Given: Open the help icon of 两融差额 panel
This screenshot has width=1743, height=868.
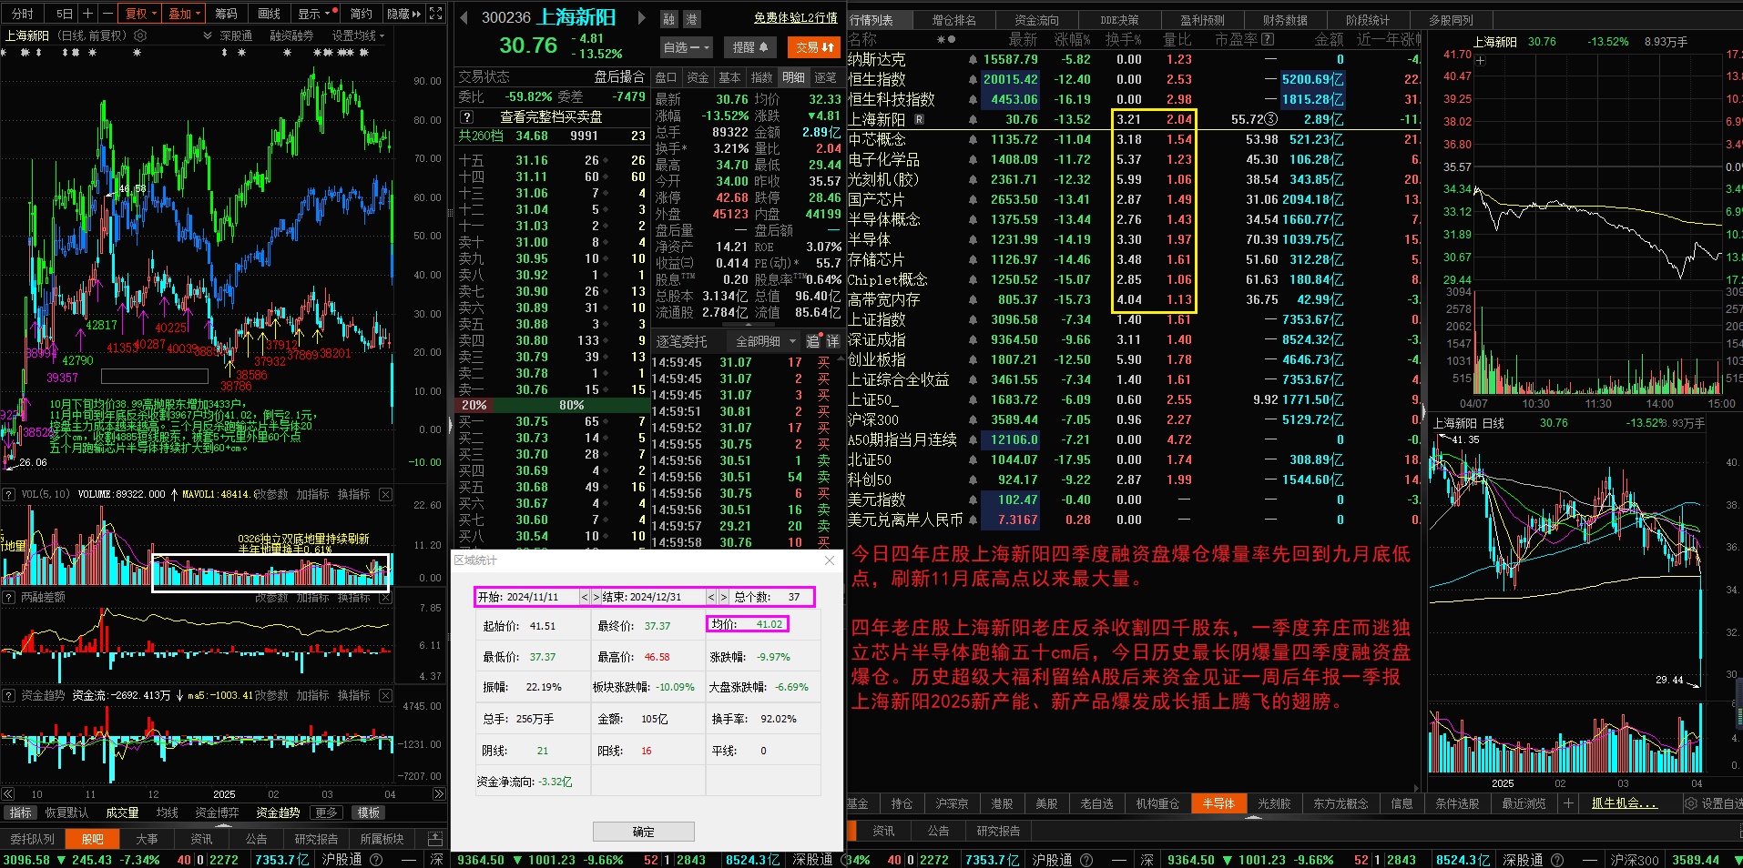Looking at the screenshot, I should [9, 597].
